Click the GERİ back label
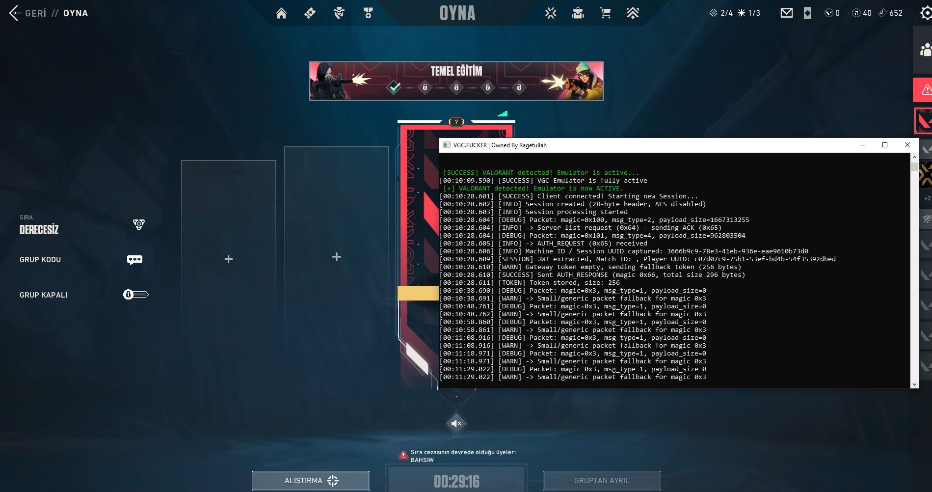The height and width of the screenshot is (492, 932). pos(36,13)
